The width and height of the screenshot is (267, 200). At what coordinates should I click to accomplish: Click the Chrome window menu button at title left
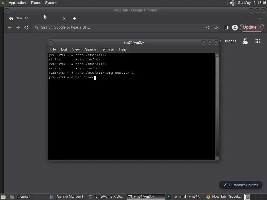[7, 10]
